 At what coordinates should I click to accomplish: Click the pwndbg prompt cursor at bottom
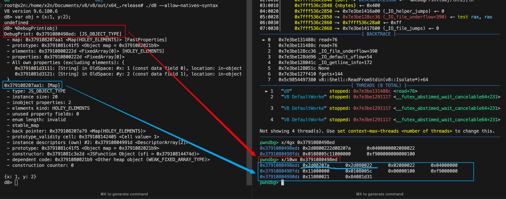[282, 183]
